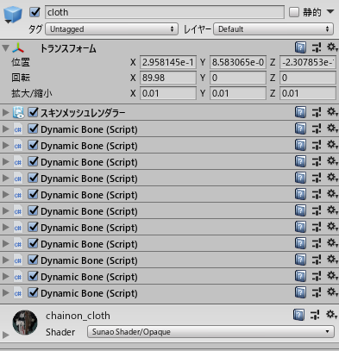Click the last Dynamic Bone C# script icon
Viewport: 339px width, 351px height.
tap(18, 293)
